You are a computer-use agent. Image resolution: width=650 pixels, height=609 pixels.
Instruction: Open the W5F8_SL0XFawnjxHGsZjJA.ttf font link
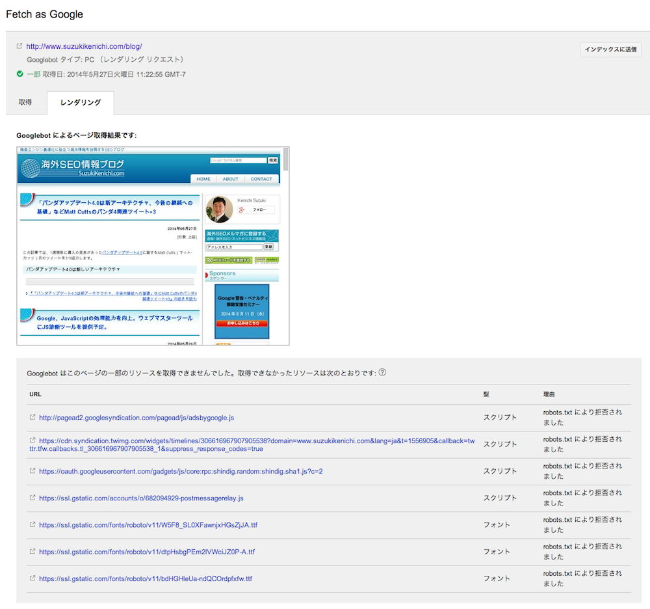[x=148, y=525]
